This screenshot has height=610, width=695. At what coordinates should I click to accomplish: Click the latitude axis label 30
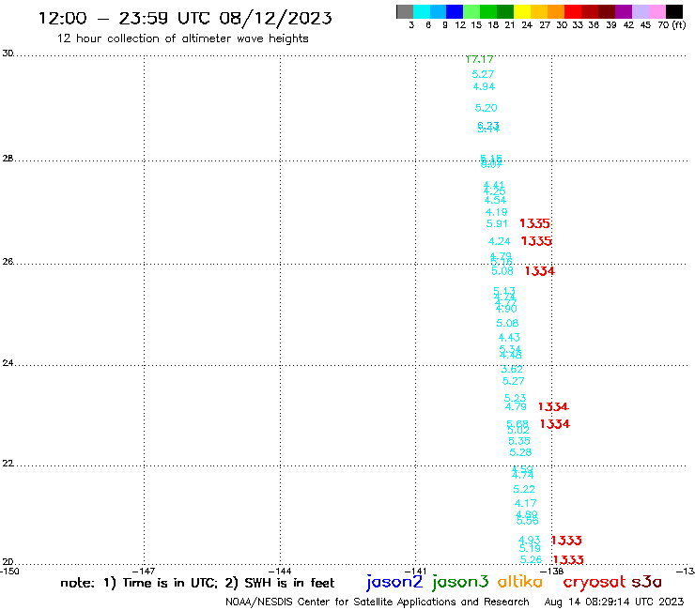[x=8, y=53]
